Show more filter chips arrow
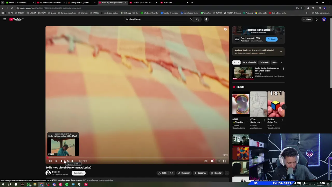 point(281,62)
